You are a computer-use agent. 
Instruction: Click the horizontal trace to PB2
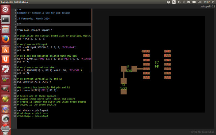(x=140, y=69)
